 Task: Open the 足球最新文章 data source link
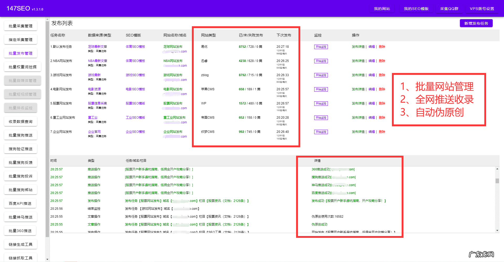97,47
